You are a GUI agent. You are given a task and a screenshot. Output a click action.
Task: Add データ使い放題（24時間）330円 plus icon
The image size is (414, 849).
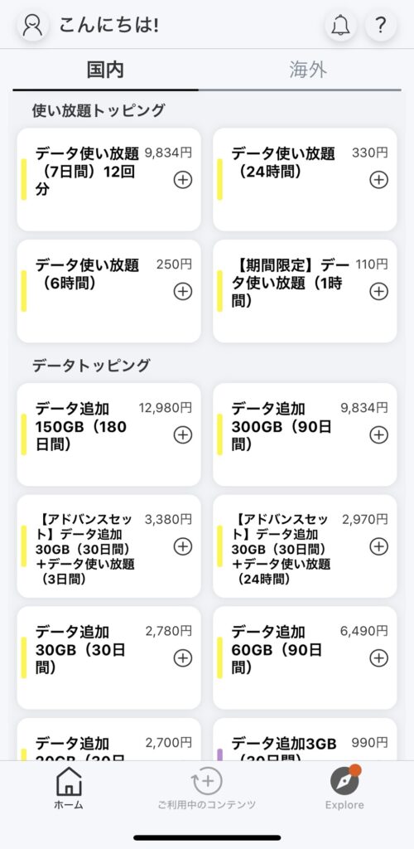(x=378, y=179)
